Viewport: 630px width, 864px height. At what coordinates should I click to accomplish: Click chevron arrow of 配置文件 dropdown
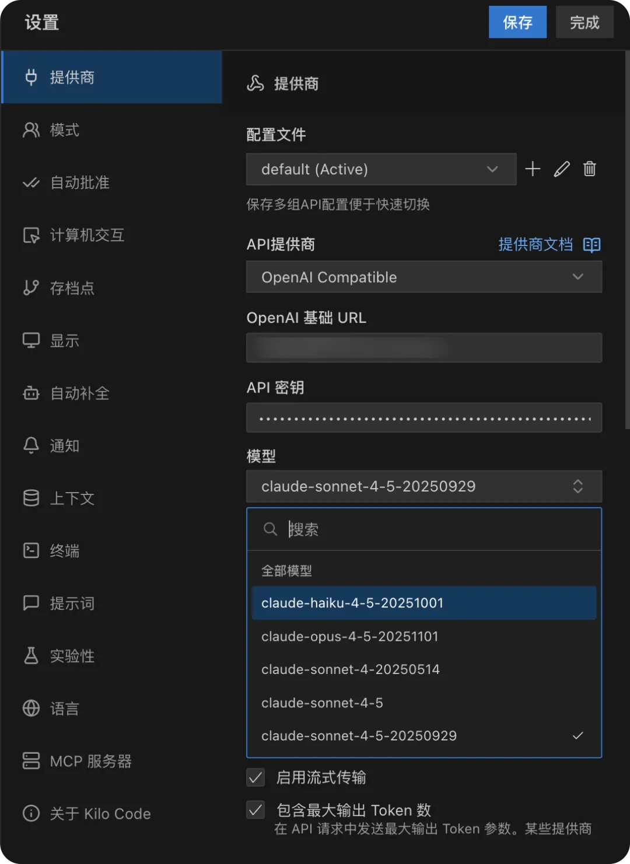[492, 169]
